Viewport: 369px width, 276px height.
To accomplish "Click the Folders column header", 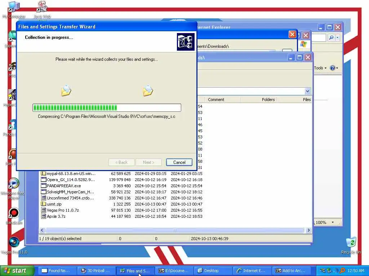I will pyautogui.click(x=258, y=100).
